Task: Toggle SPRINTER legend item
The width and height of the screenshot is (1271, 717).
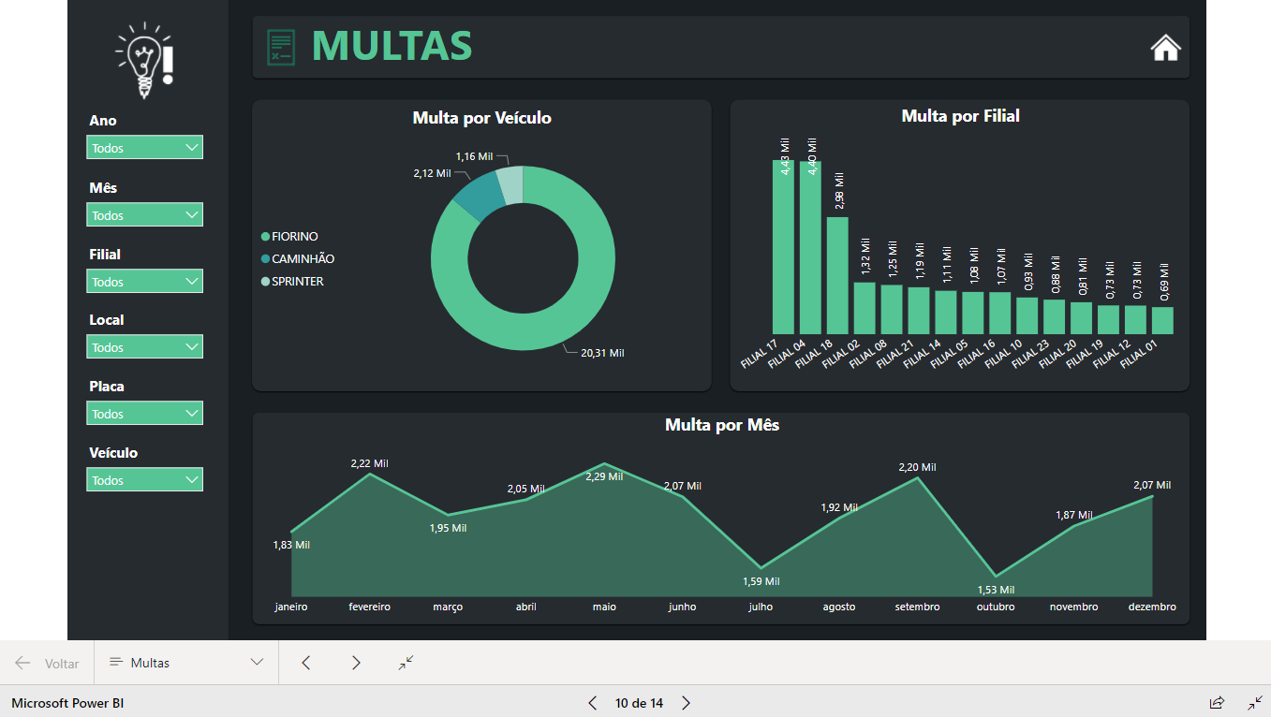Action: [297, 282]
